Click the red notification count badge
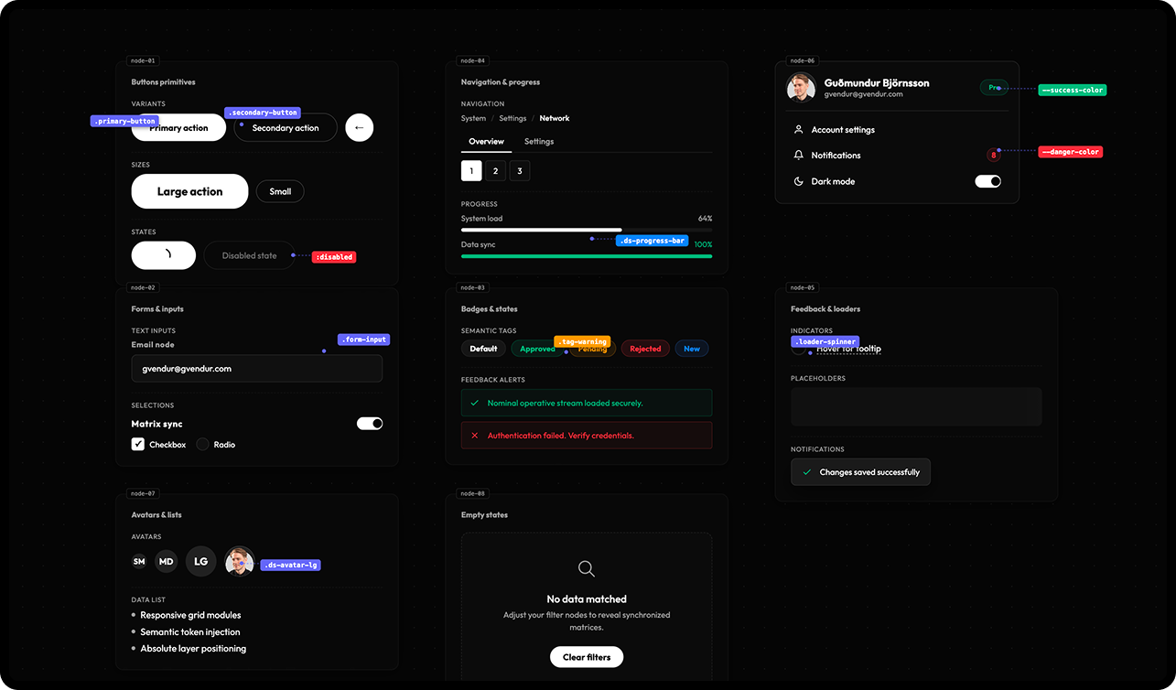 (x=993, y=156)
